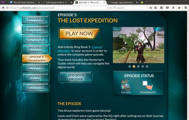189x120 pixels.
Task: Click the incomplete map badge icon
Action: point(148,85)
